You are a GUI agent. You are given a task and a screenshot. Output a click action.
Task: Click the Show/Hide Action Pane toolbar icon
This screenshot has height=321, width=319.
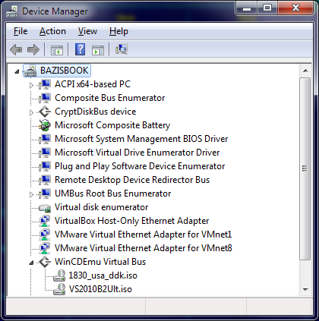98,50
